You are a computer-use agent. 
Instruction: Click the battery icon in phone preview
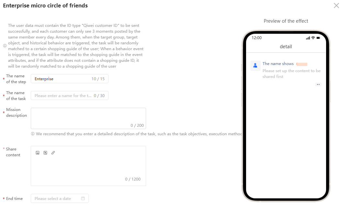pyautogui.click(x=318, y=38)
